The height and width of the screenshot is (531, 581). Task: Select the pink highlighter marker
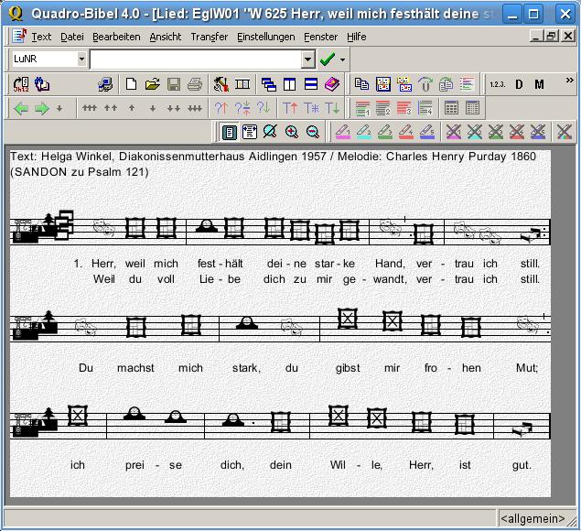coord(341,132)
